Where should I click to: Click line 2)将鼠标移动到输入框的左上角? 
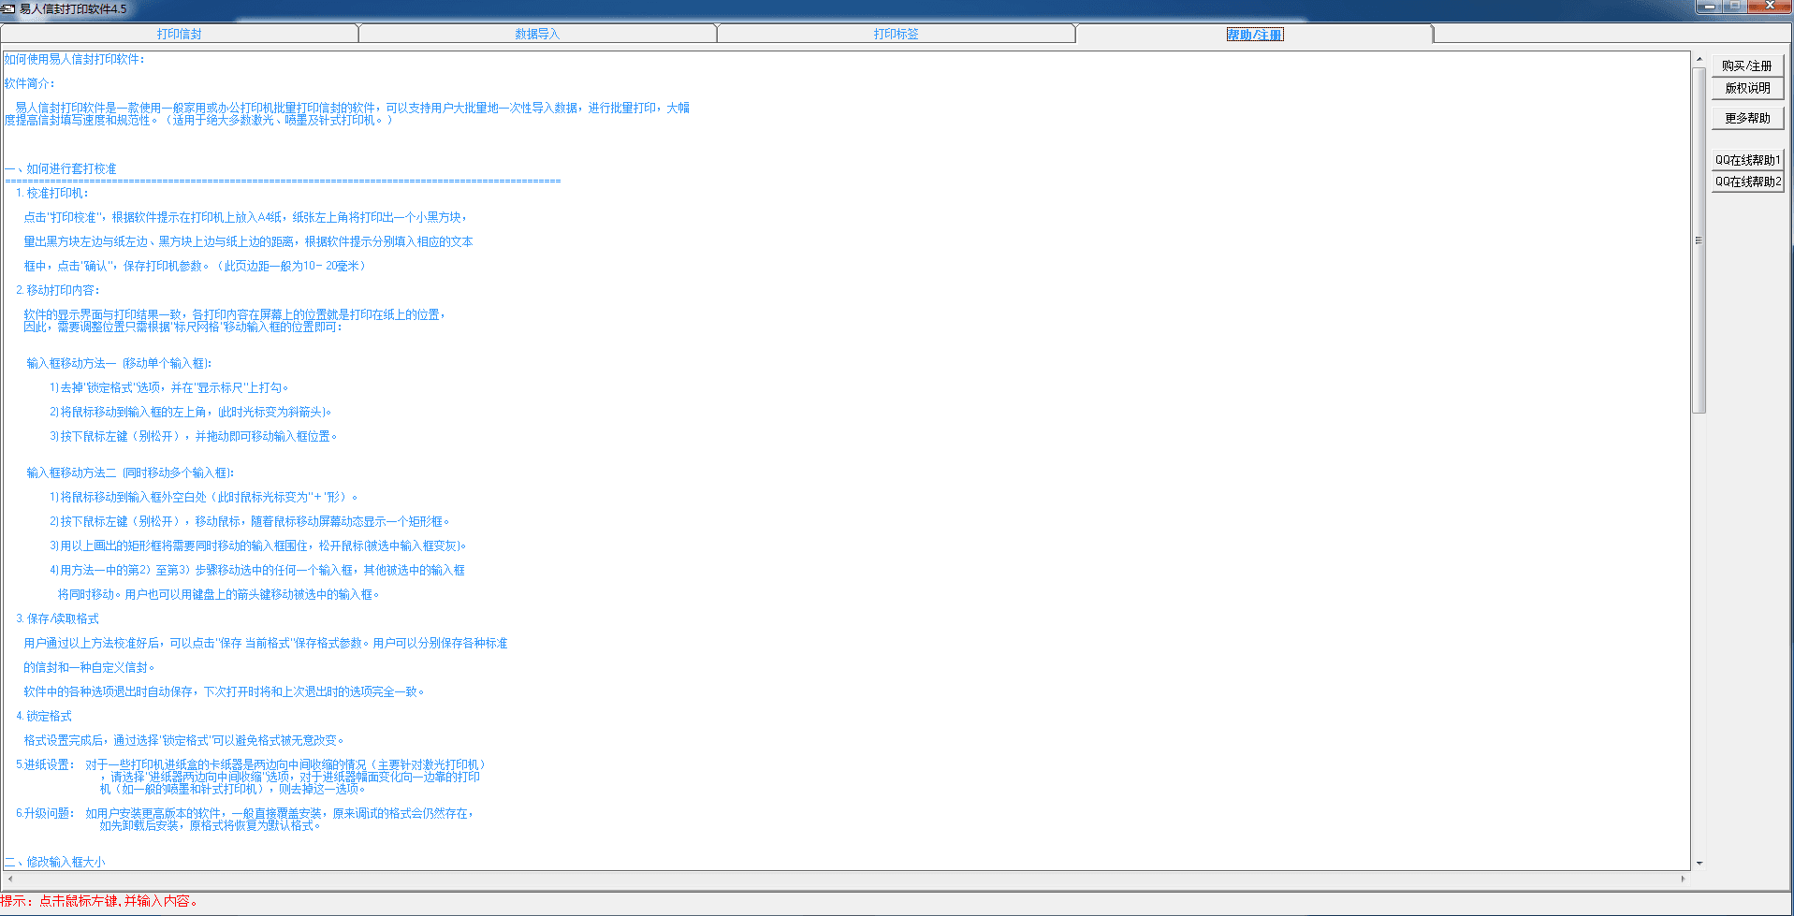point(191,412)
